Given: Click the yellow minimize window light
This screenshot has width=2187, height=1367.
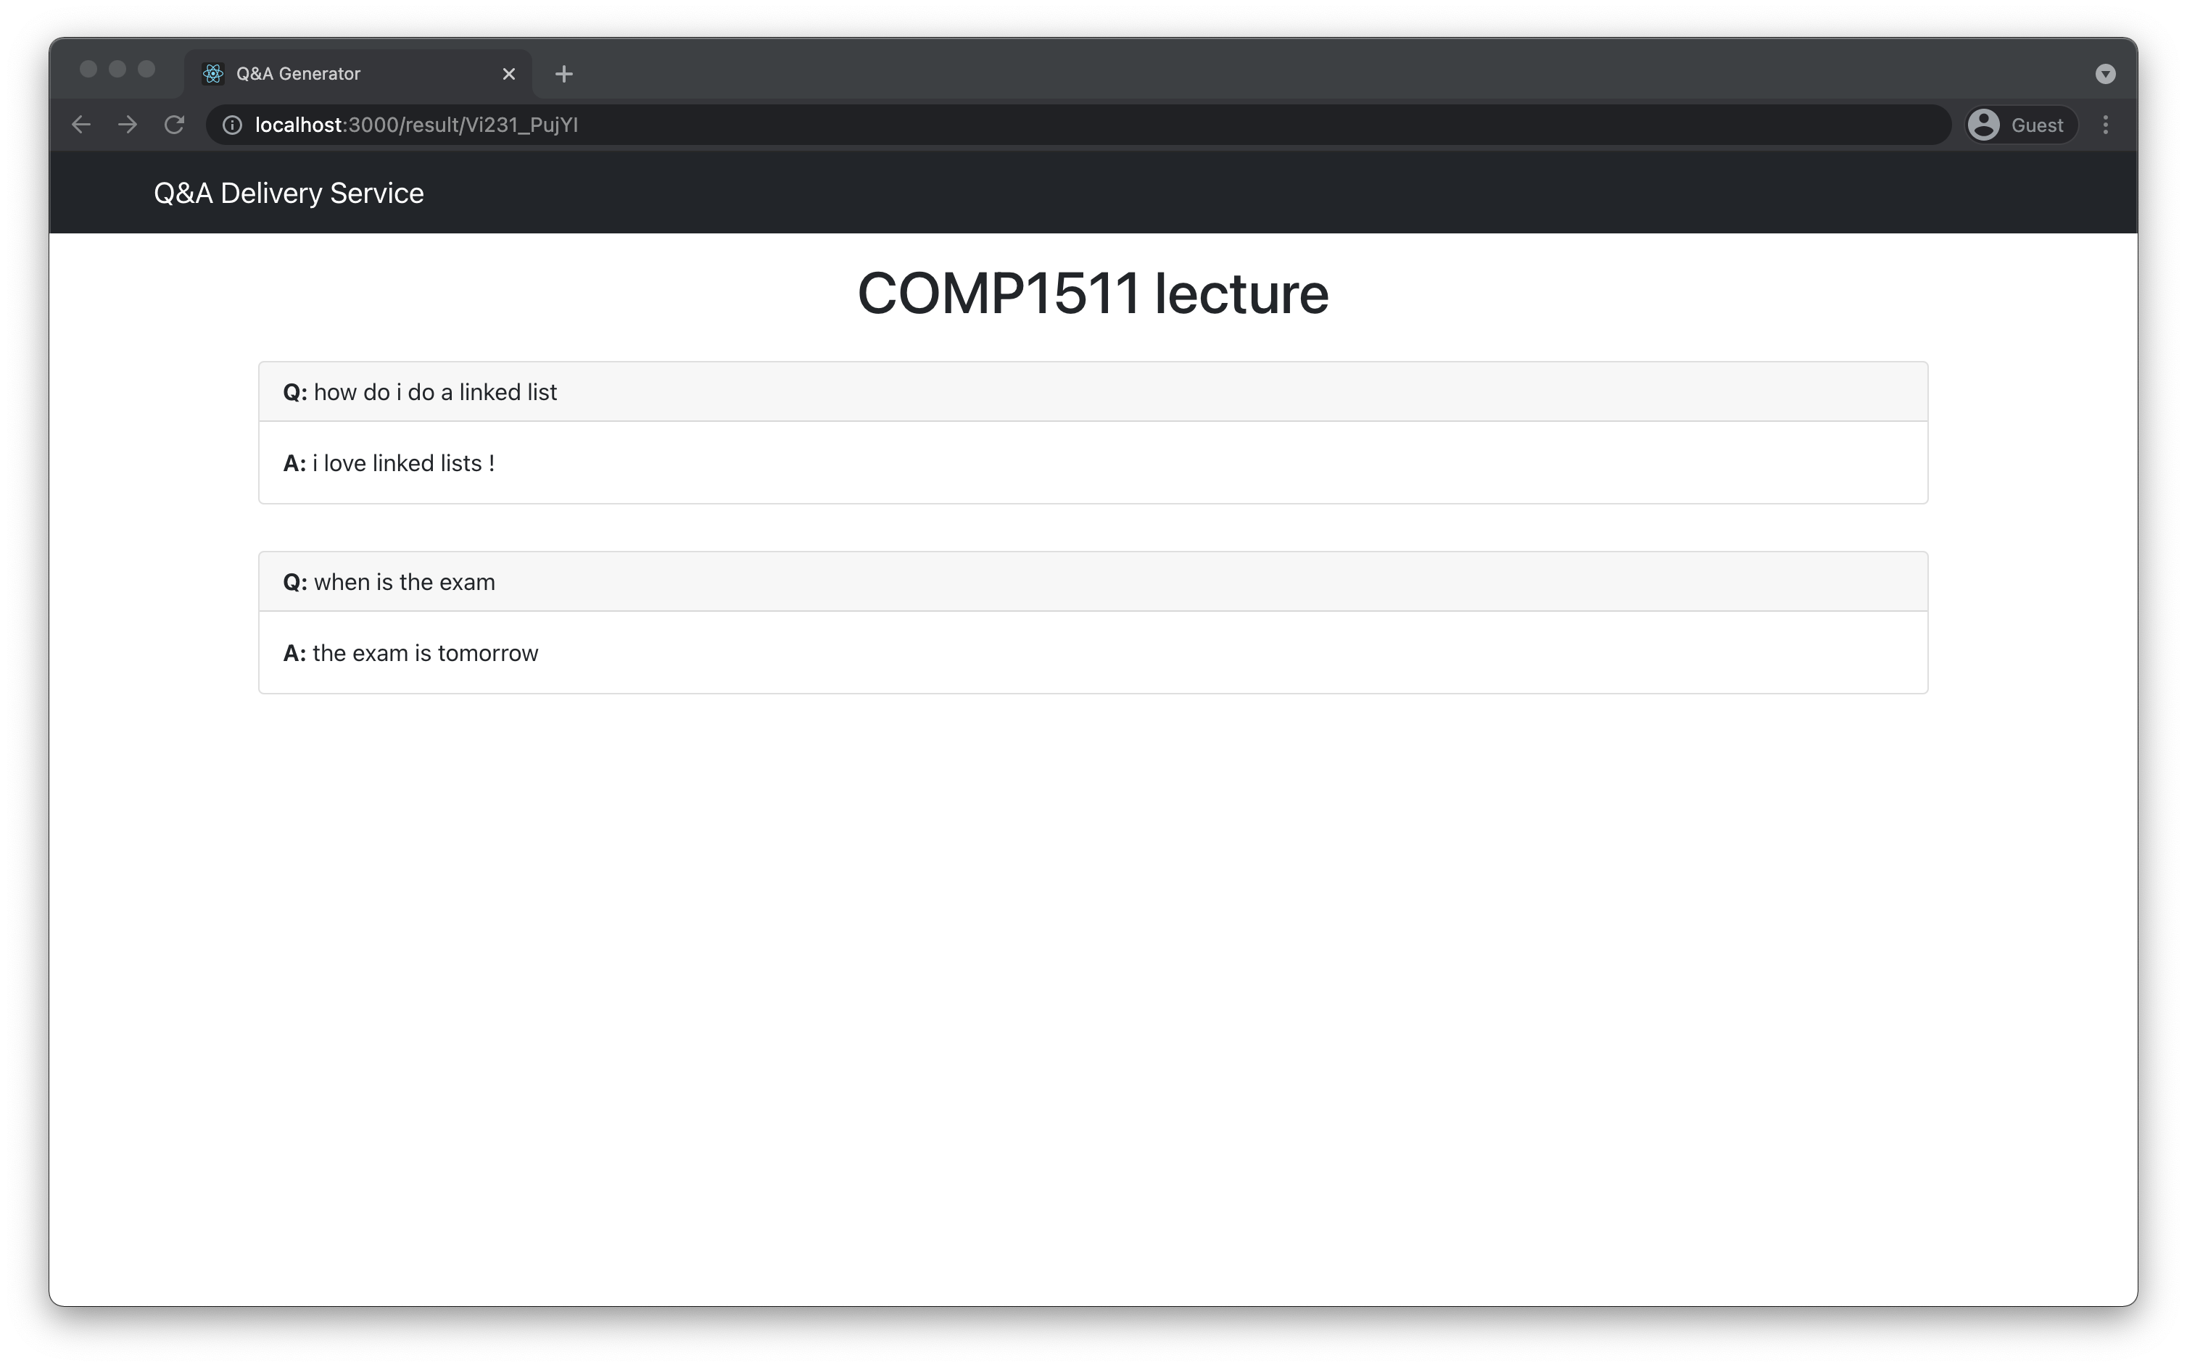Looking at the screenshot, I should click(117, 70).
